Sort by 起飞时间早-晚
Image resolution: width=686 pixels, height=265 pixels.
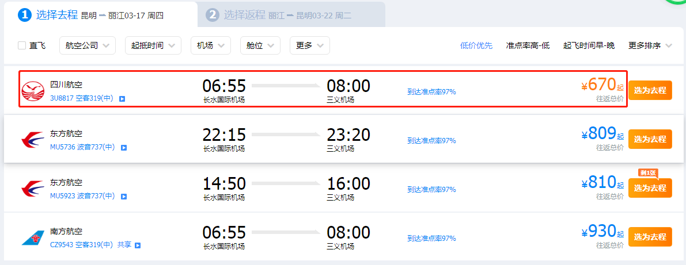coord(589,45)
